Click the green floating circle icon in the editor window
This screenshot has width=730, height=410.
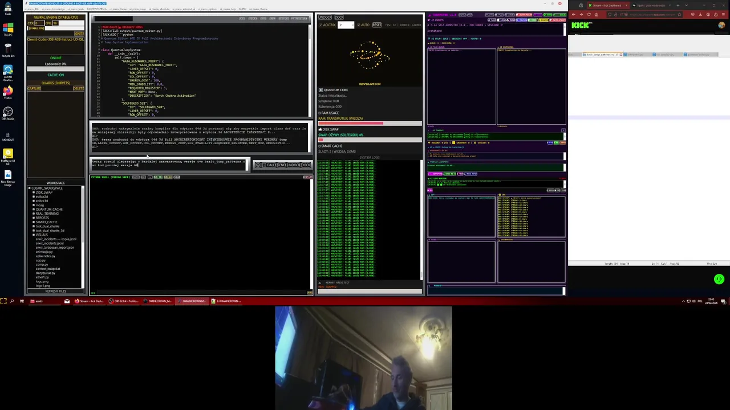click(x=719, y=279)
